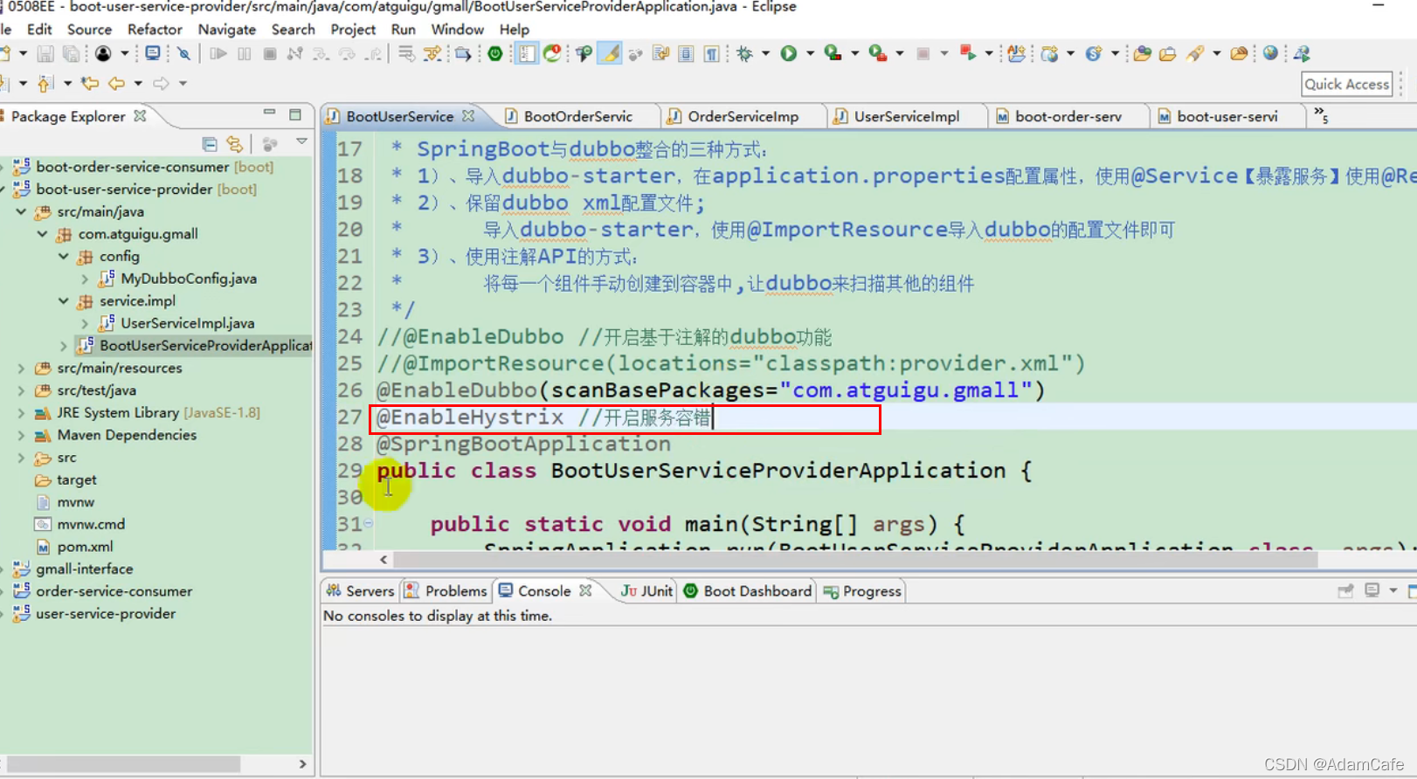Click the Step Over icon
Screen dimensions: 1417x779
coord(348,54)
